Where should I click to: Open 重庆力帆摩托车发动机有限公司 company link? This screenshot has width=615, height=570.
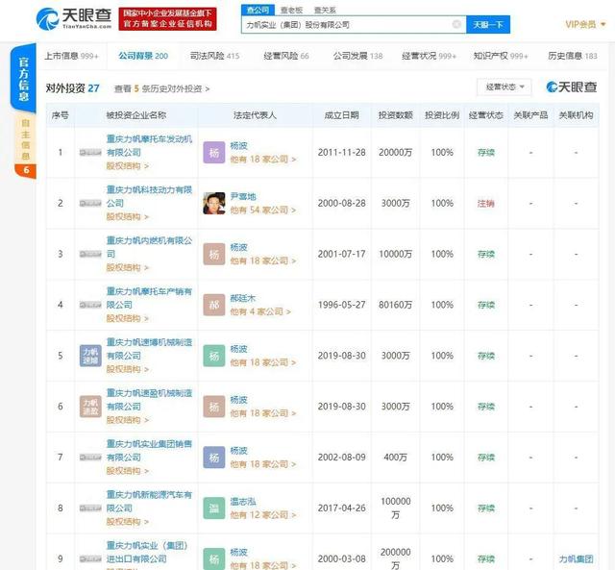tap(149, 145)
